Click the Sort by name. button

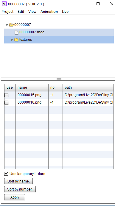18,181
